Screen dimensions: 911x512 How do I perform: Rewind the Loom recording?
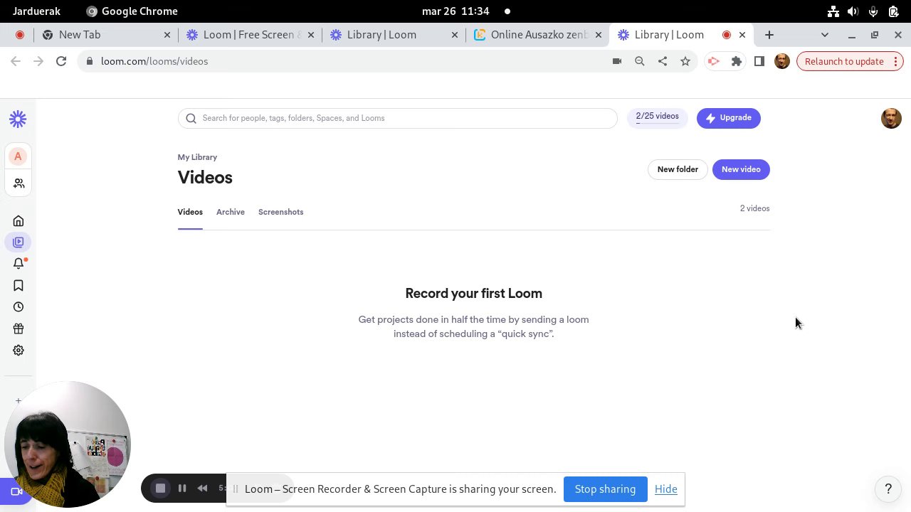(202, 489)
